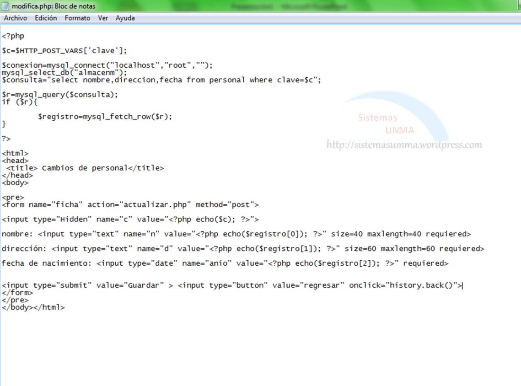
Task: Click the Notepad document icon in title bar
Action: click(5, 6)
